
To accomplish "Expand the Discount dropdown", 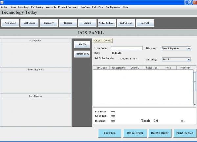I will click(189, 48).
